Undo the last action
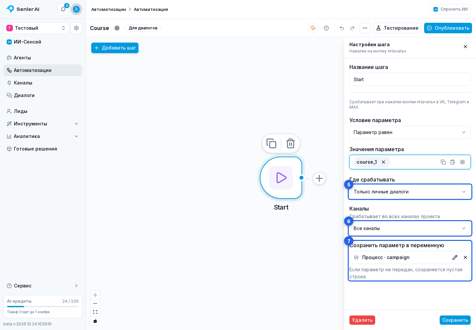Image resolution: width=476 pixels, height=330 pixels. 342,28
